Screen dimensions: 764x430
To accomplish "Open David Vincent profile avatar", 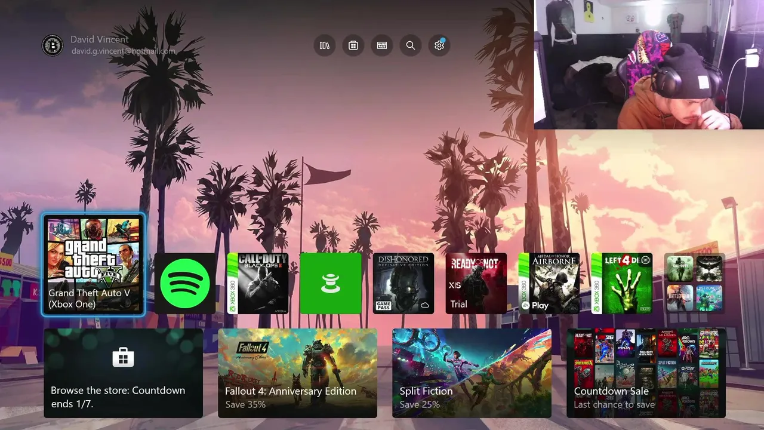I will click(53, 45).
